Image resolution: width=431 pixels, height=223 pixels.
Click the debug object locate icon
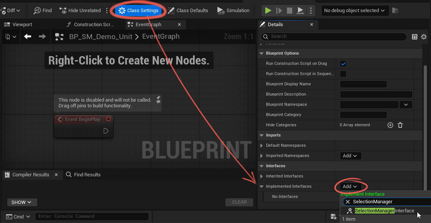[x=395, y=11]
